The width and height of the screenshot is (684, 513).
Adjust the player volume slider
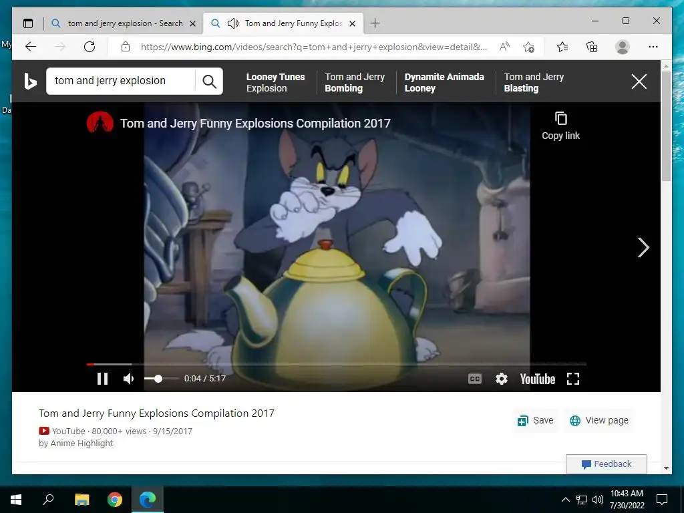tap(161, 378)
